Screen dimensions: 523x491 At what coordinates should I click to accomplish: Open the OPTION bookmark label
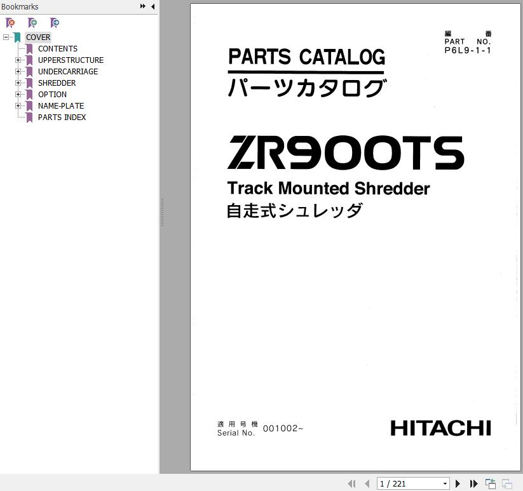click(x=52, y=95)
